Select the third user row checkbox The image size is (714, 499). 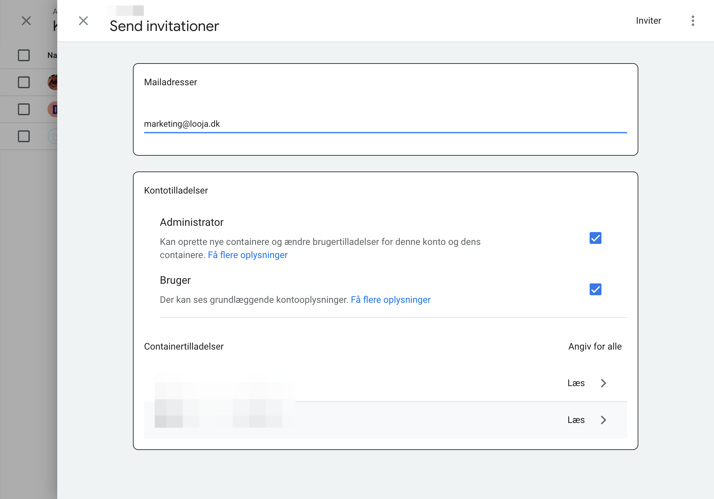tap(24, 136)
